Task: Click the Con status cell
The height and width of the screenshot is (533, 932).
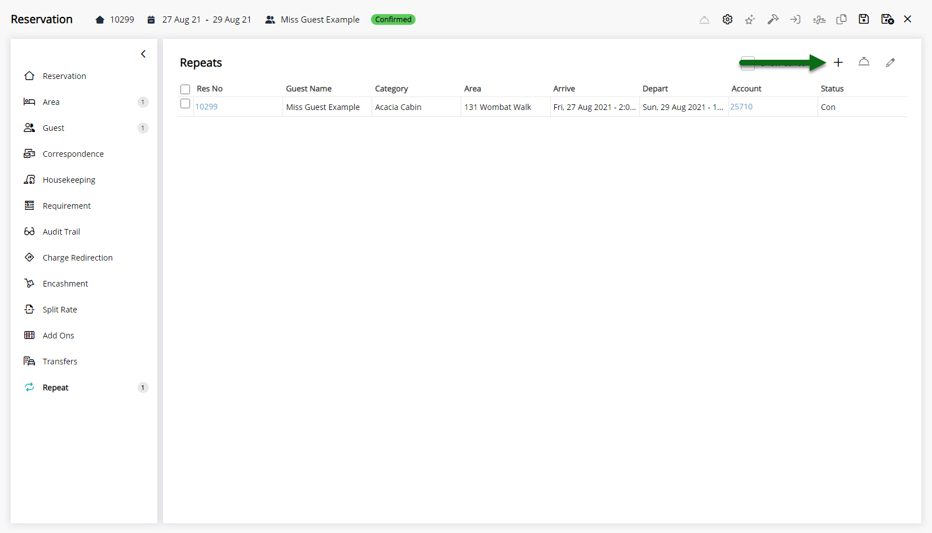Action: pyautogui.click(x=862, y=107)
